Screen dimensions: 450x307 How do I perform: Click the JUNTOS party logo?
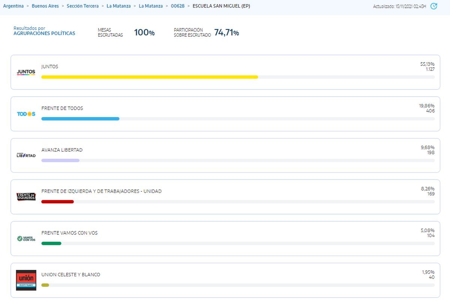(x=26, y=72)
